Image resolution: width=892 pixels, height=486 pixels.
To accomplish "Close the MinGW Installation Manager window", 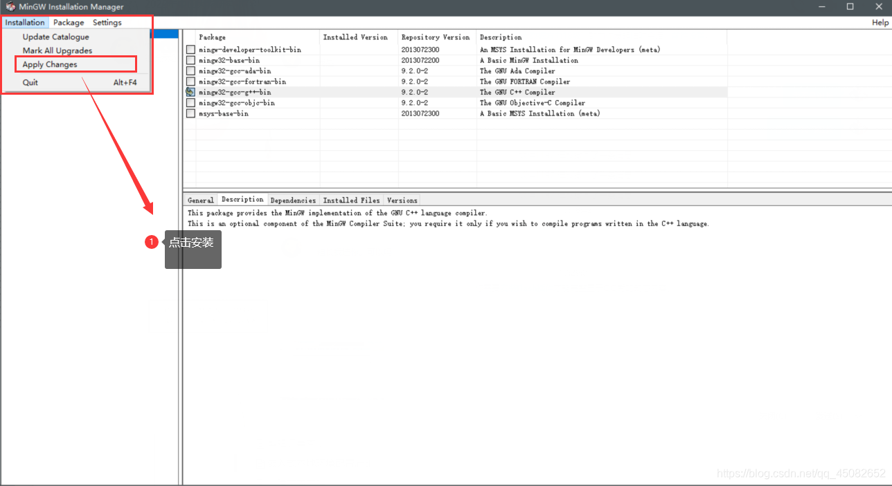I will click(880, 7).
